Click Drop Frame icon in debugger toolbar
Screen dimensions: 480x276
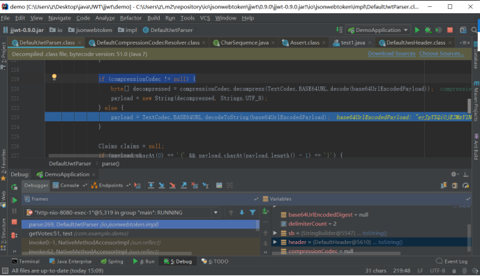(x=195, y=185)
